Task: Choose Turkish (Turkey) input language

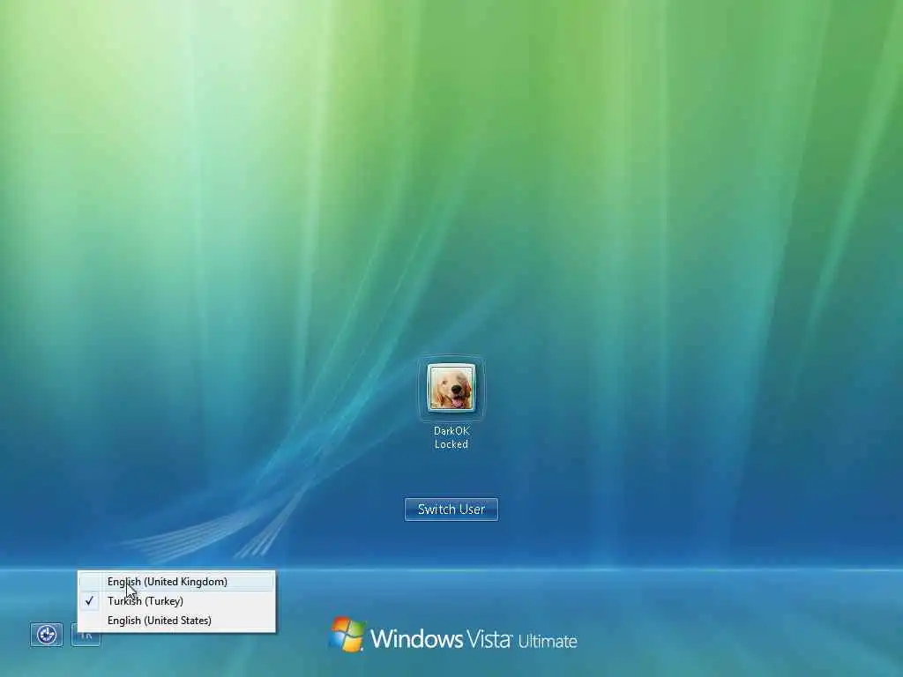Action: pyautogui.click(x=176, y=601)
